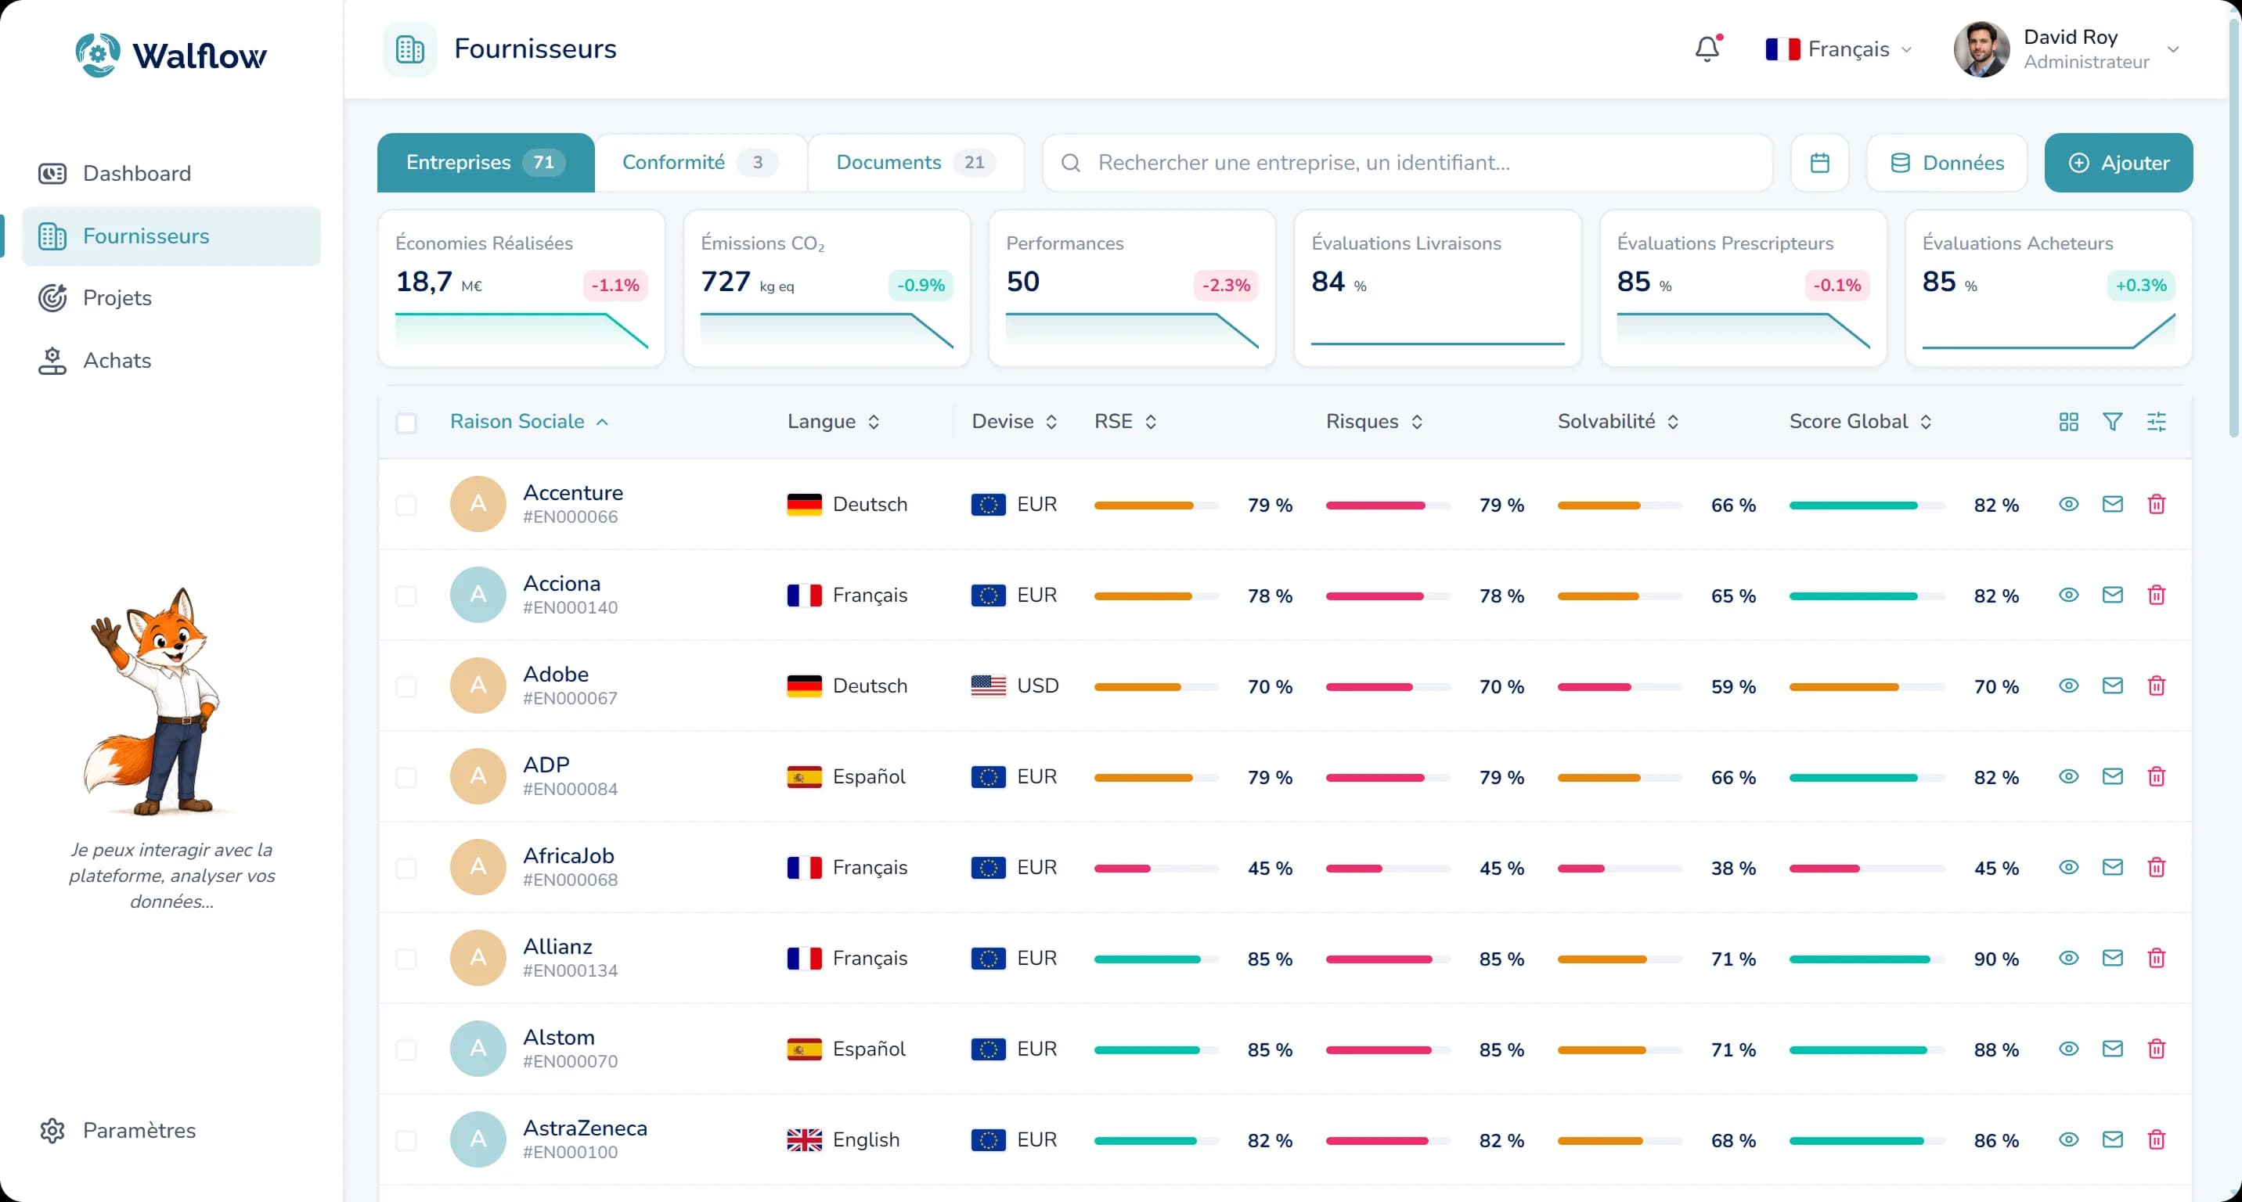Sort by RSE column
The width and height of the screenshot is (2242, 1202).
tap(1126, 422)
